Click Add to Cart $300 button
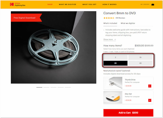163x118 pixels. click(x=128, y=113)
